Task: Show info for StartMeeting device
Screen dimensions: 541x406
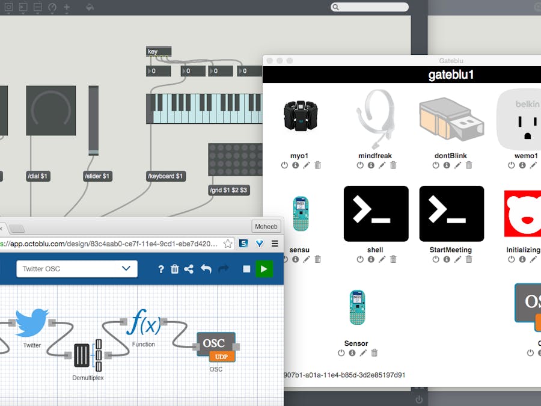Action: tap(447, 259)
